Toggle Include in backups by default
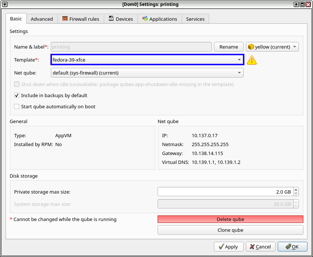Image resolution: width=313 pixels, height=257 pixels. tap(17, 95)
